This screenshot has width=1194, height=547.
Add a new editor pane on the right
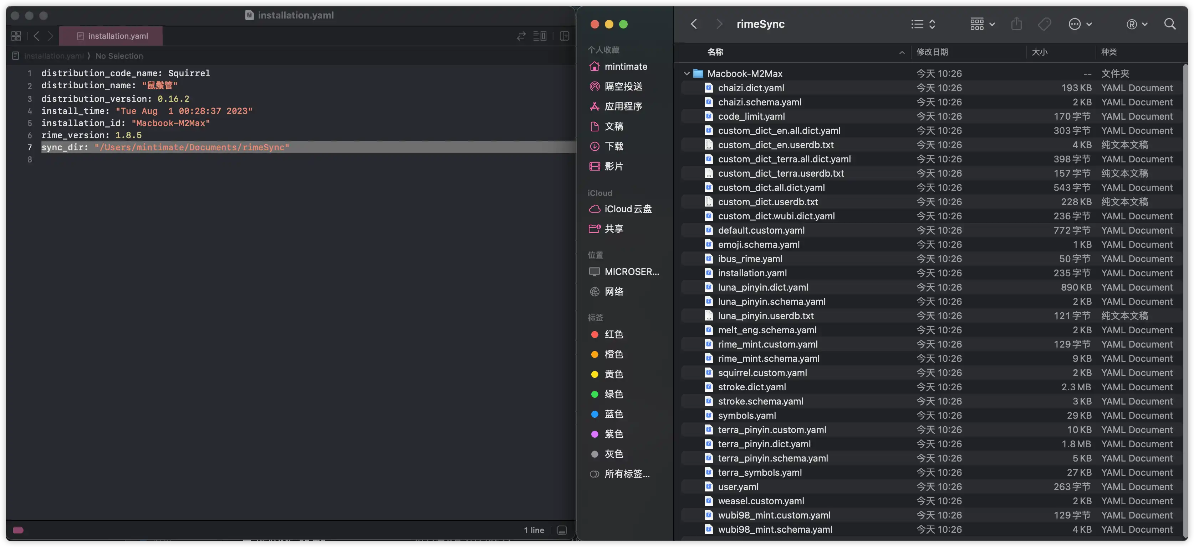point(564,36)
